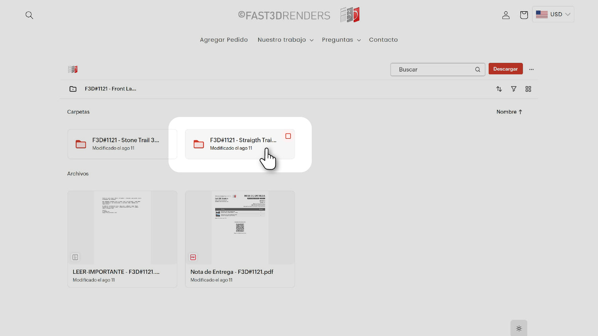The height and width of the screenshot is (336, 598).
Task: Tick the checkbox on Straigth Trail folder
Action: coord(288,136)
